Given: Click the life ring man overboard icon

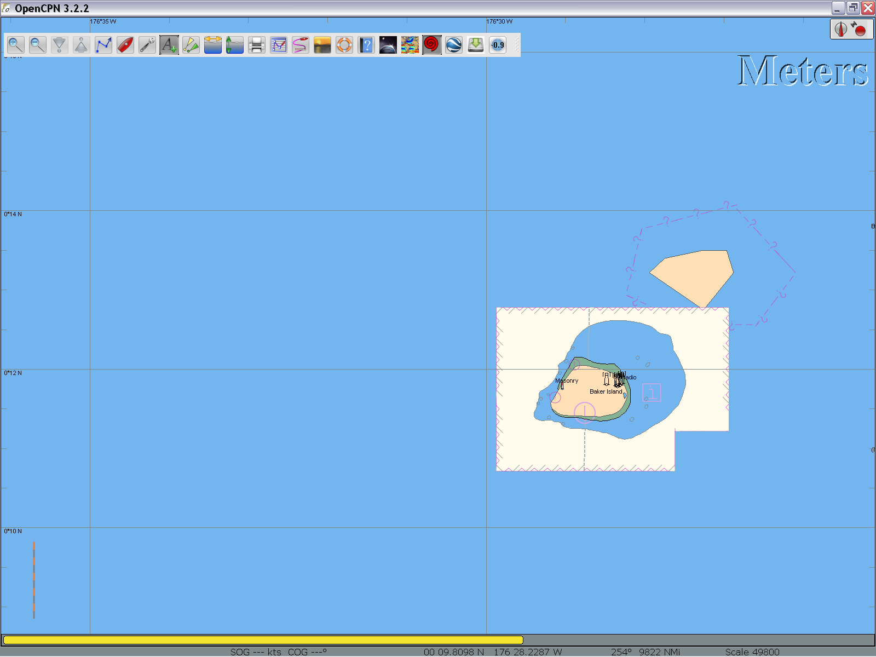Looking at the screenshot, I should 344,45.
